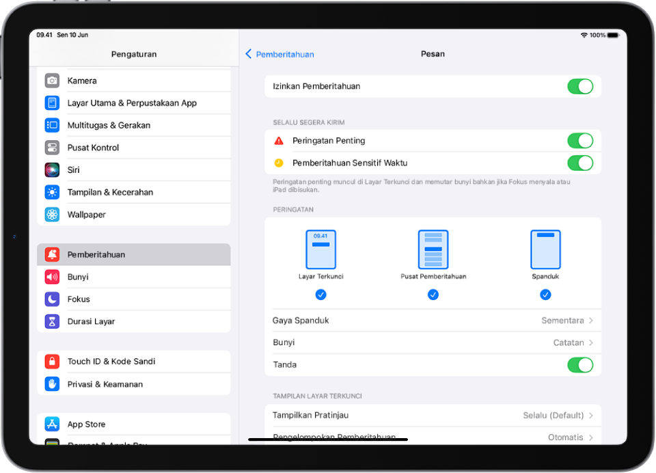Tap the Tampilan & Kecerahan sun icon
656x473 pixels.
pos(52,192)
